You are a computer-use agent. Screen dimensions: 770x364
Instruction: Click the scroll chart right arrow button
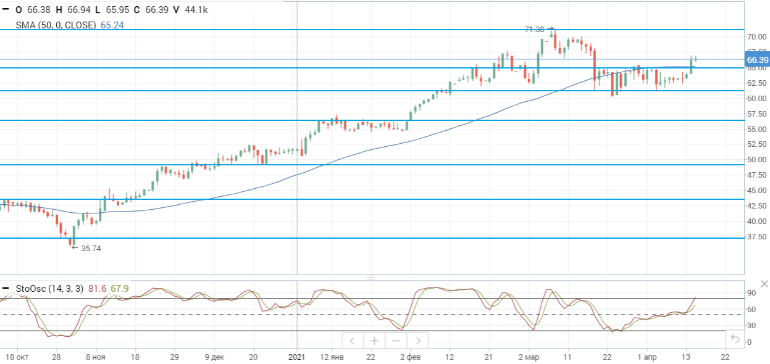pos(418,341)
